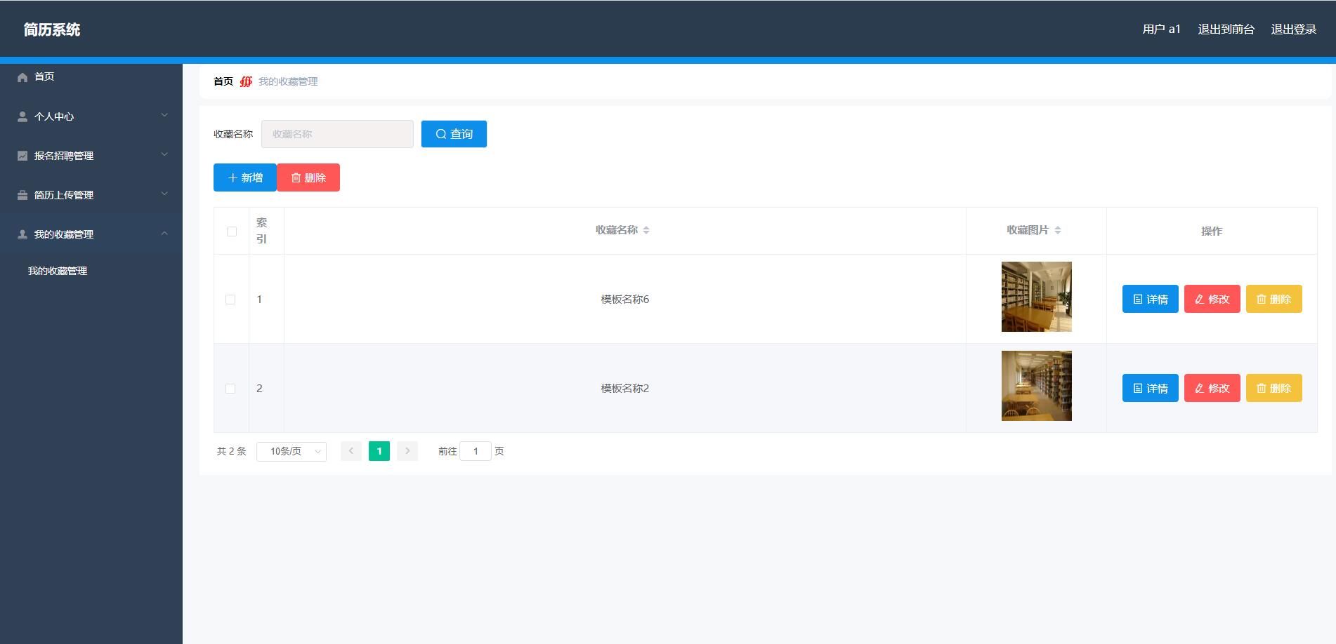Check the row for 模板名称2

click(230, 389)
